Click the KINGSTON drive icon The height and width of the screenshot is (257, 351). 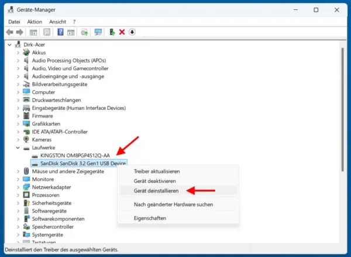point(35,156)
